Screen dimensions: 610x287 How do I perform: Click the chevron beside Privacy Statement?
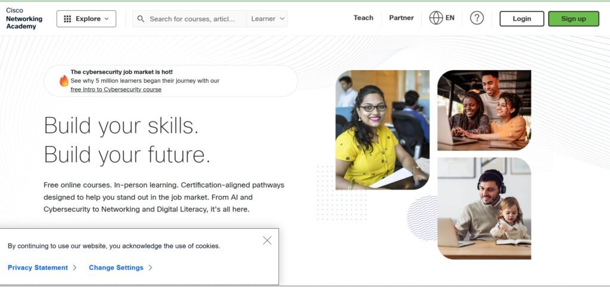pyautogui.click(x=74, y=267)
